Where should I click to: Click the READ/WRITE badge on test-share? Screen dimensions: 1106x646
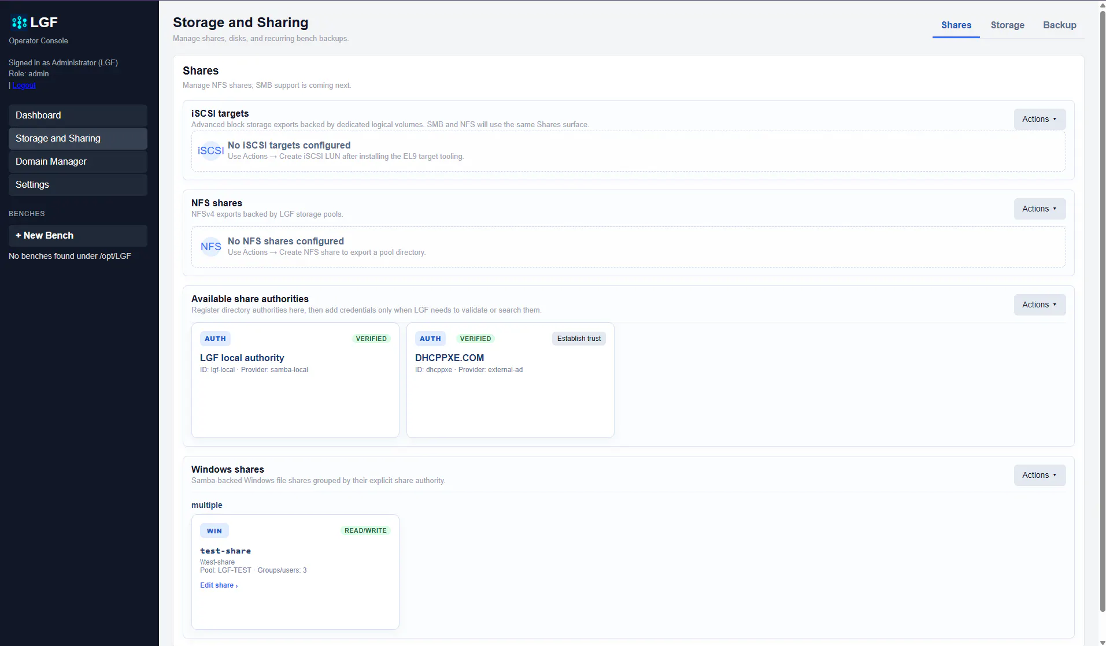365,530
